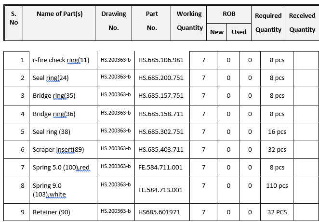Click the "r-fire check ring(11)" cell
The height and width of the screenshot is (222, 319).
click(61, 60)
